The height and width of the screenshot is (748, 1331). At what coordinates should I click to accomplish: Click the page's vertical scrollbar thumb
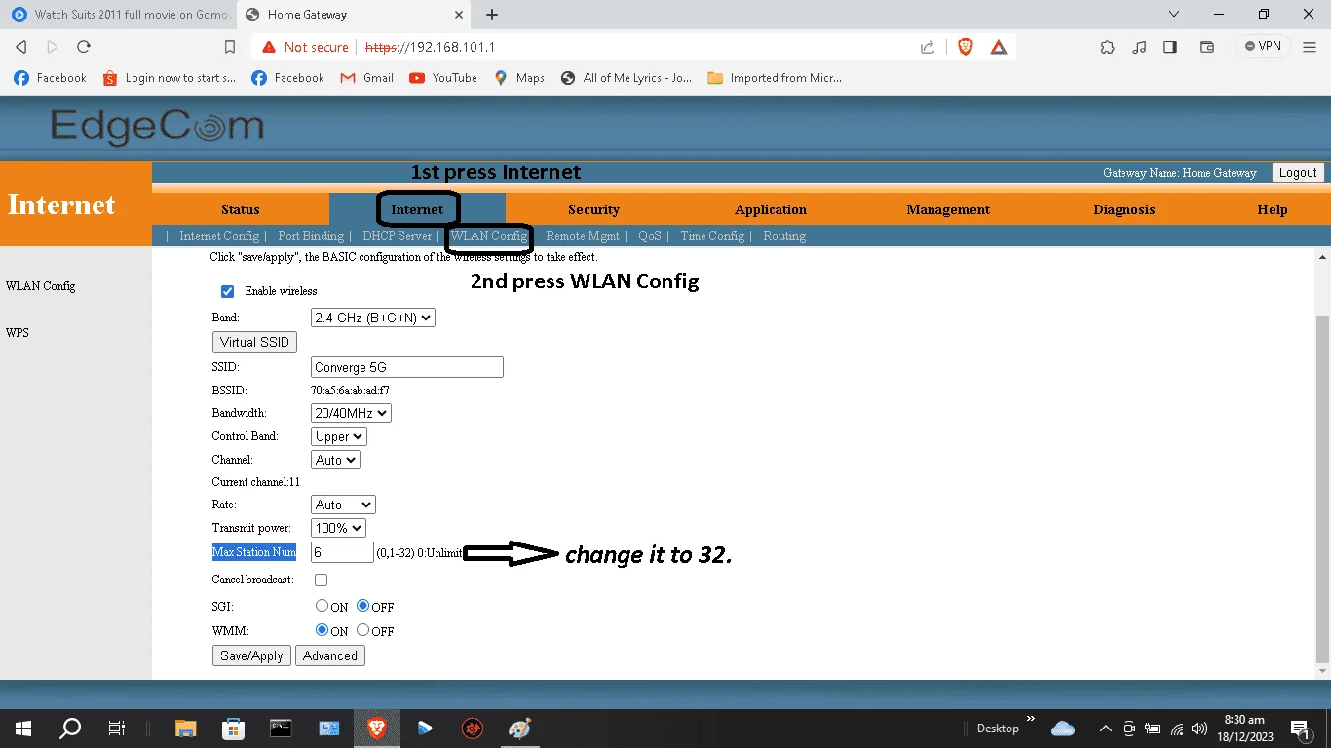pos(1322,489)
